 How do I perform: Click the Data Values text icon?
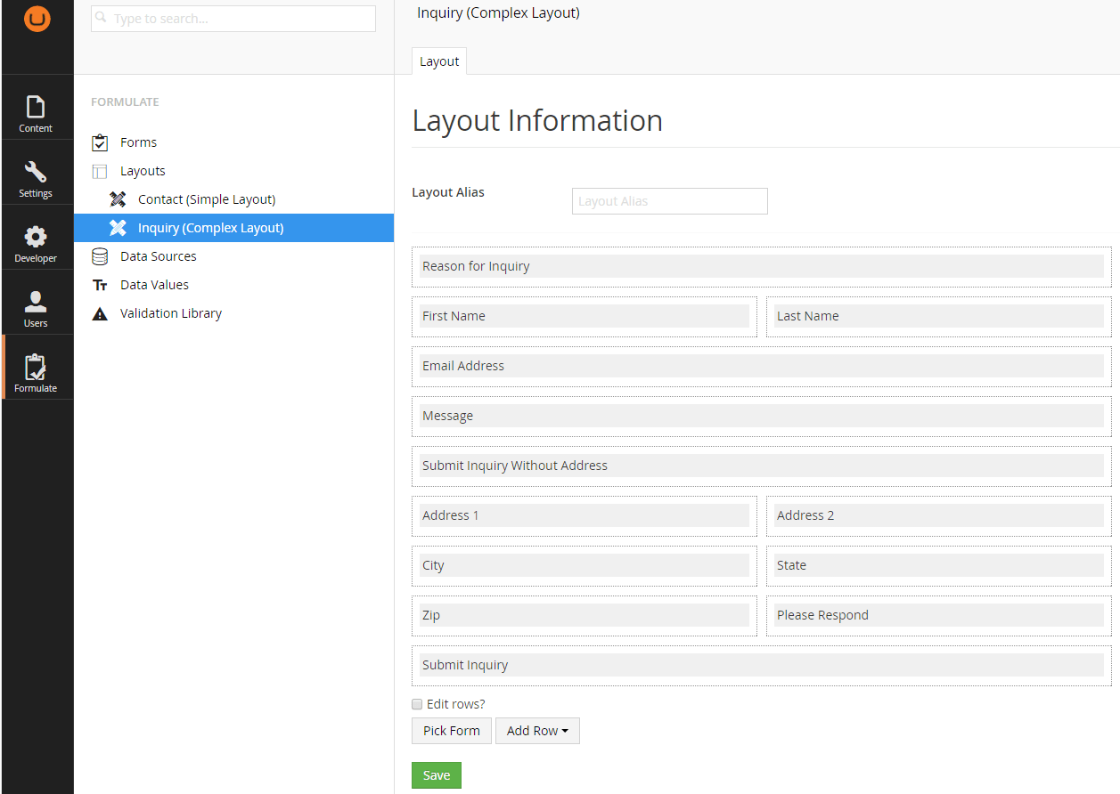(x=100, y=285)
